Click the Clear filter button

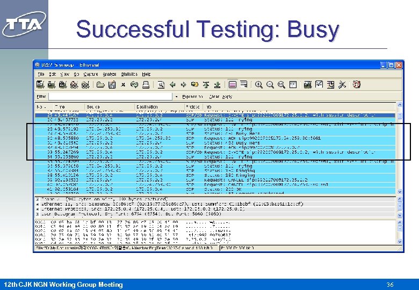click(214, 97)
